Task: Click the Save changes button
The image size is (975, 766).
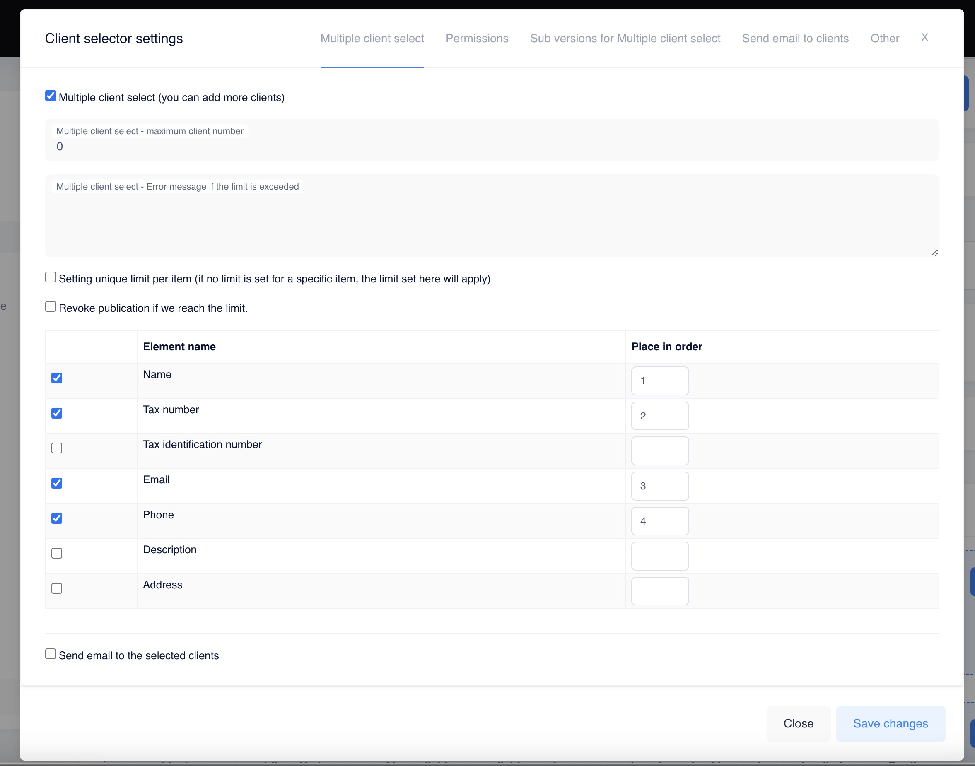Action: pyautogui.click(x=890, y=723)
